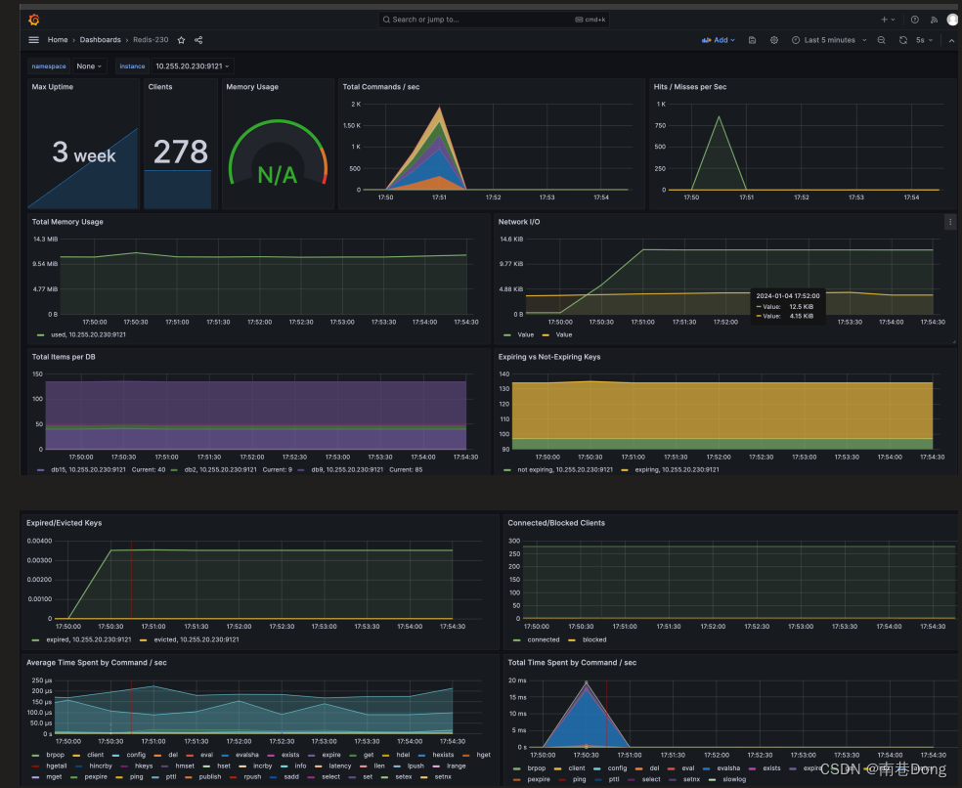The height and width of the screenshot is (788, 962).
Task: Click the share dashboard icon
Action: coord(198,40)
